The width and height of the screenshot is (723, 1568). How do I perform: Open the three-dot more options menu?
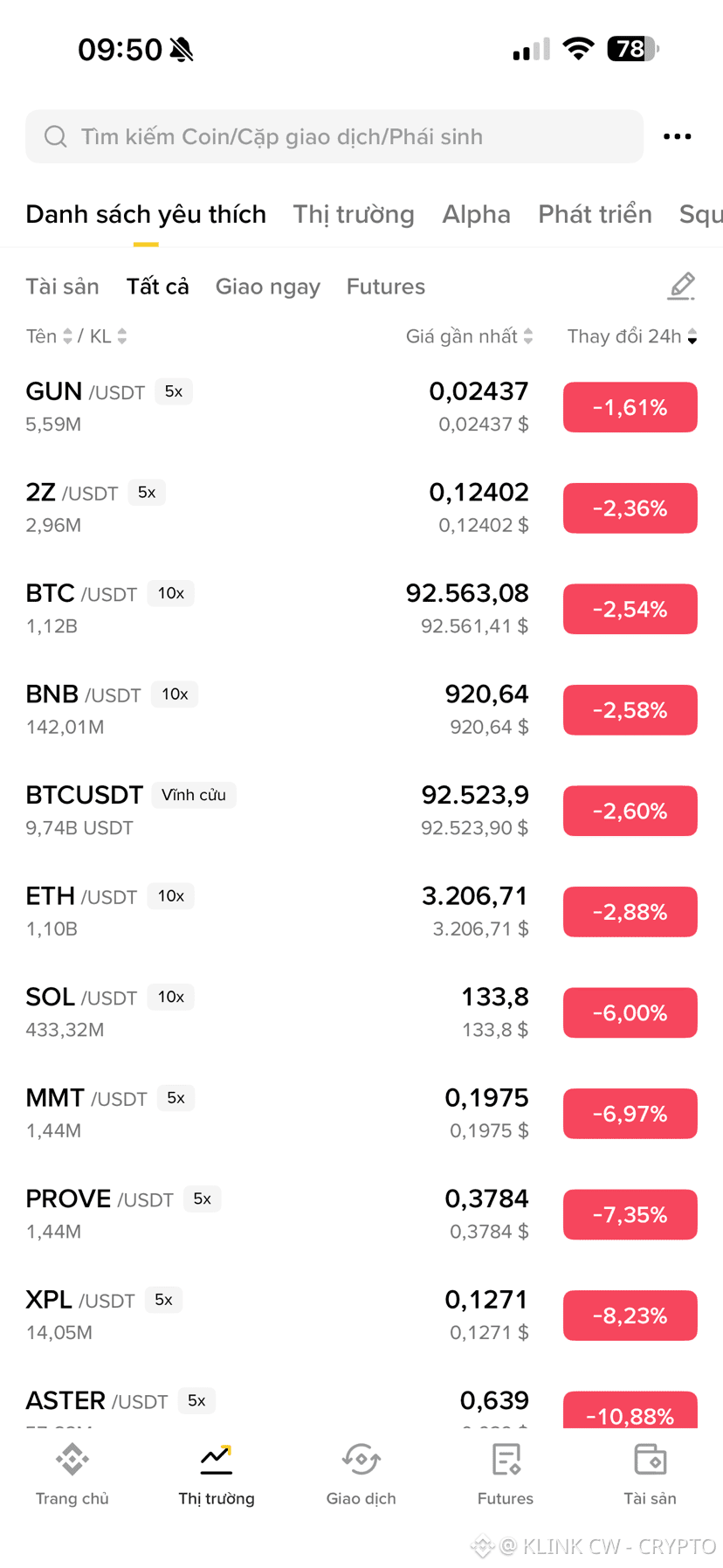pos(677,136)
